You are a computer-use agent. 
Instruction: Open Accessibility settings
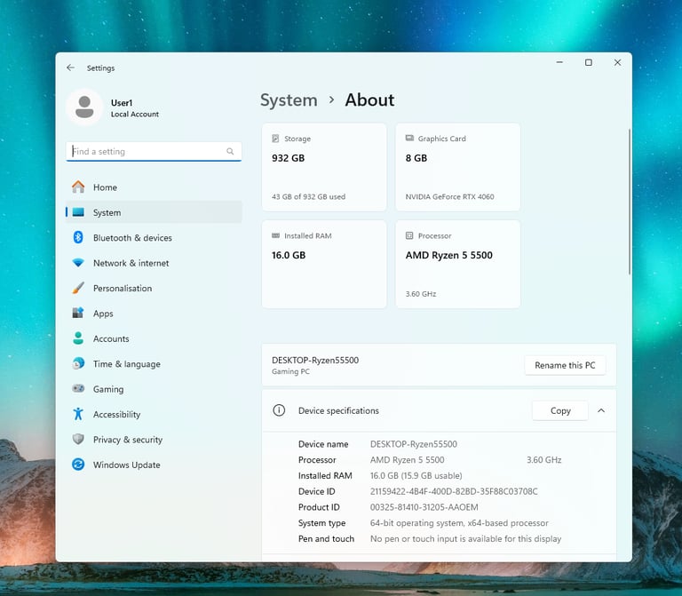click(154, 414)
